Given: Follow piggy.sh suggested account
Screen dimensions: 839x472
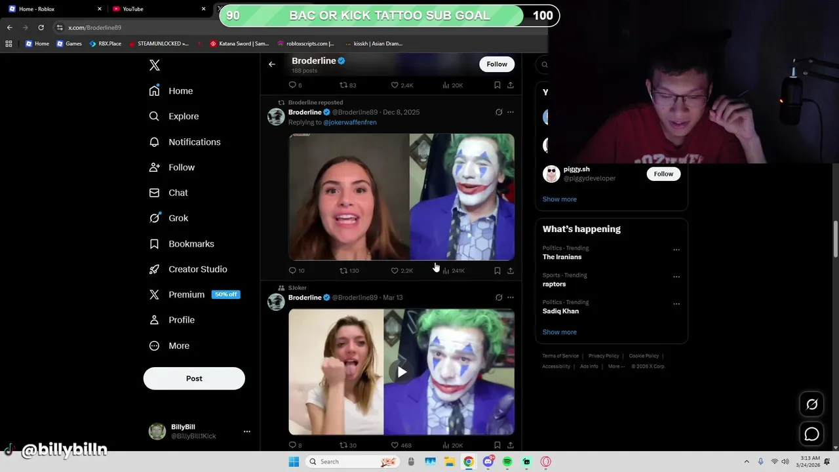Looking at the screenshot, I should pyautogui.click(x=663, y=174).
